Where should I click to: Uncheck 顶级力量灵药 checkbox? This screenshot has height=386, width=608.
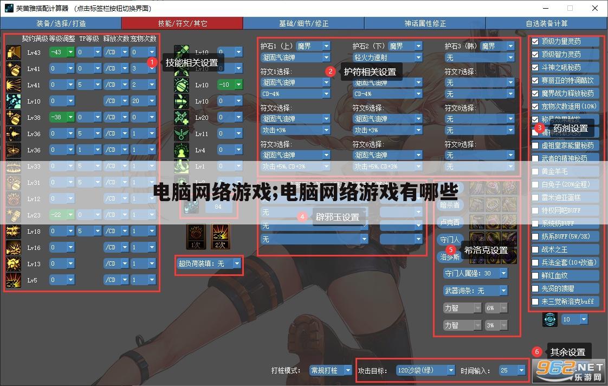[535, 42]
